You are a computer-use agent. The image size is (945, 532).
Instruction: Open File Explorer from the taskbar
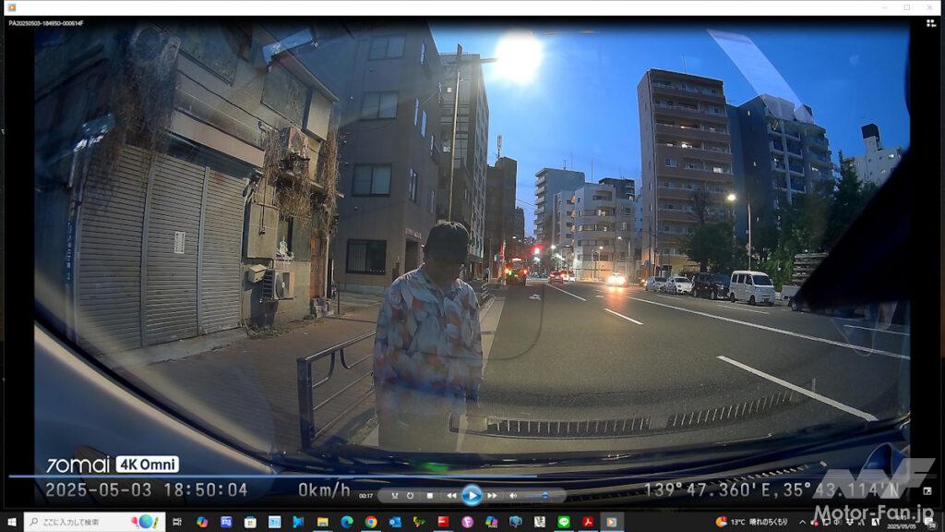tap(322, 522)
